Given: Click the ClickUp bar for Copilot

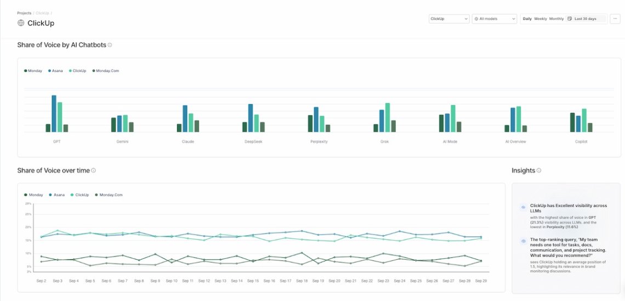Looking at the screenshot, I should [x=584, y=121].
